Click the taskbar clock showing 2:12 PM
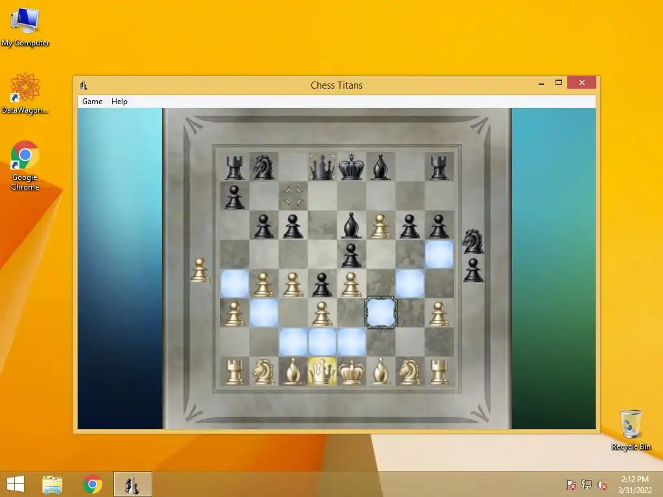This screenshot has width=663, height=497. click(635, 485)
